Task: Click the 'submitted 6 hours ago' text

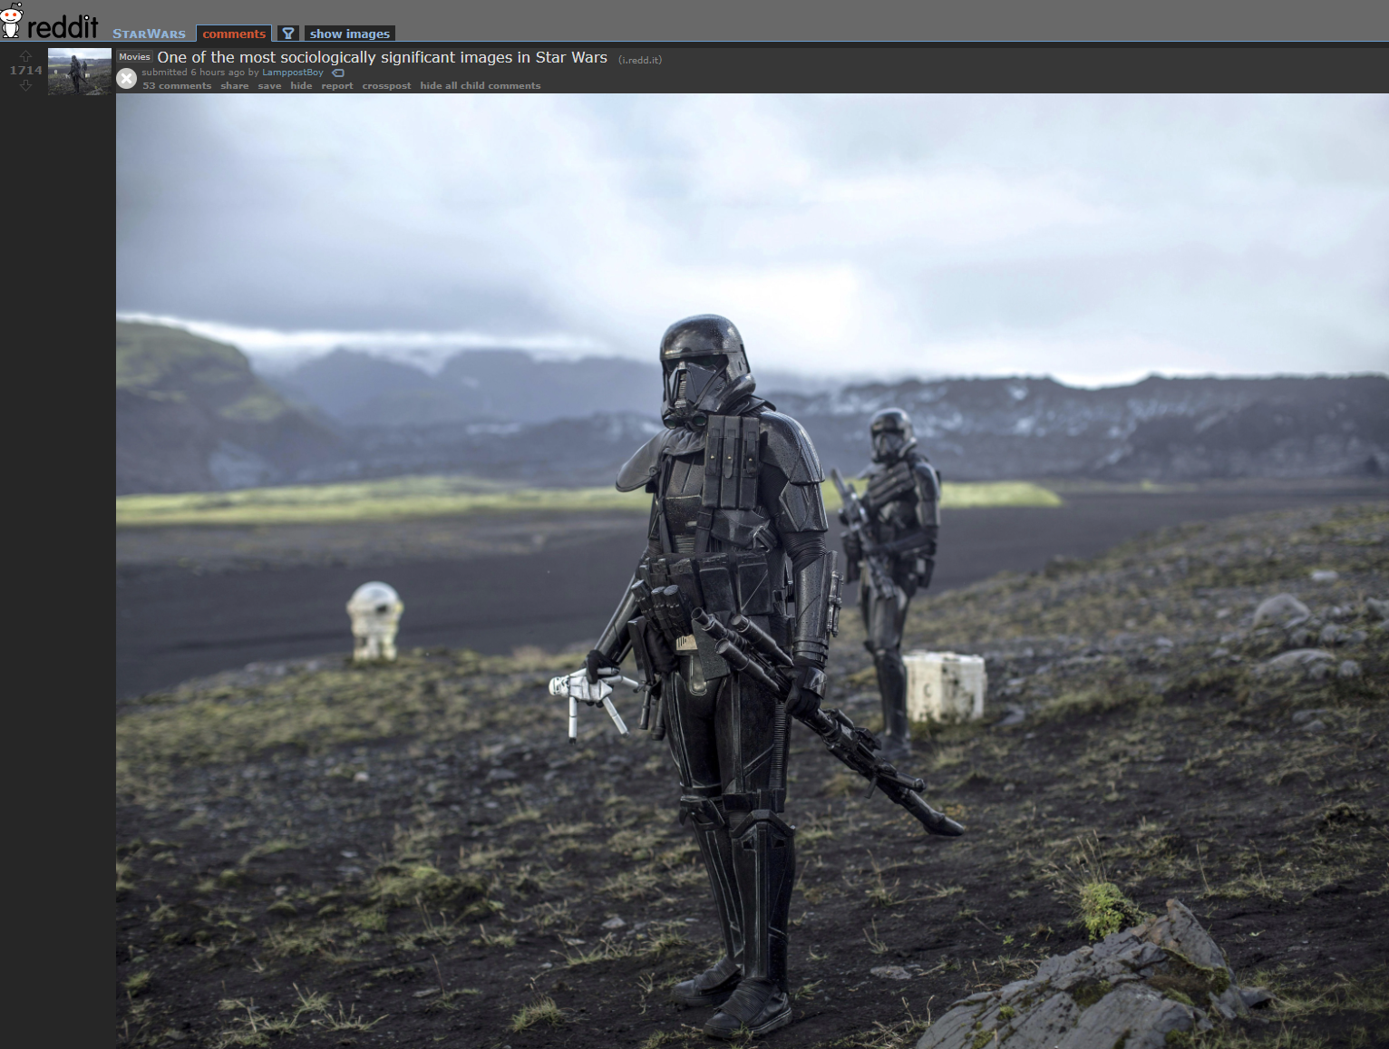Action: coord(193,73)
